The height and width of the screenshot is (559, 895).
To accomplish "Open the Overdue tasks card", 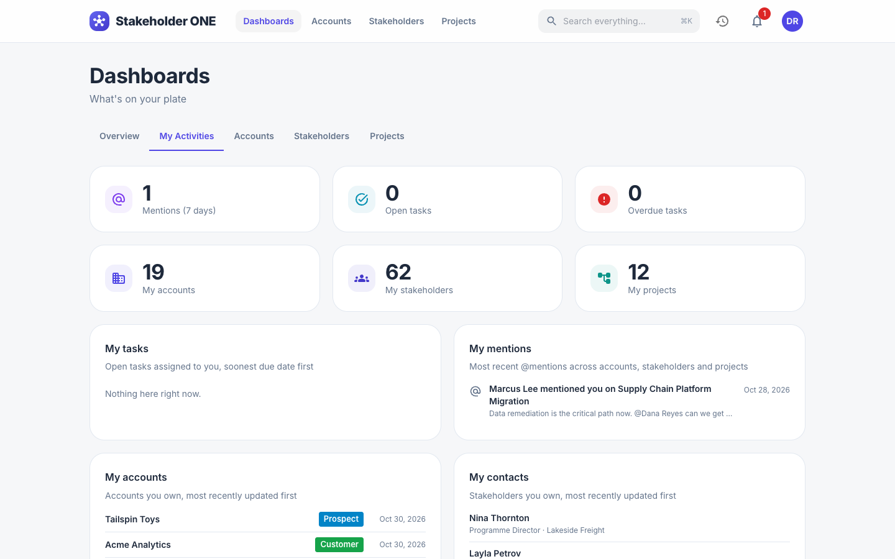I will point(690,199).
